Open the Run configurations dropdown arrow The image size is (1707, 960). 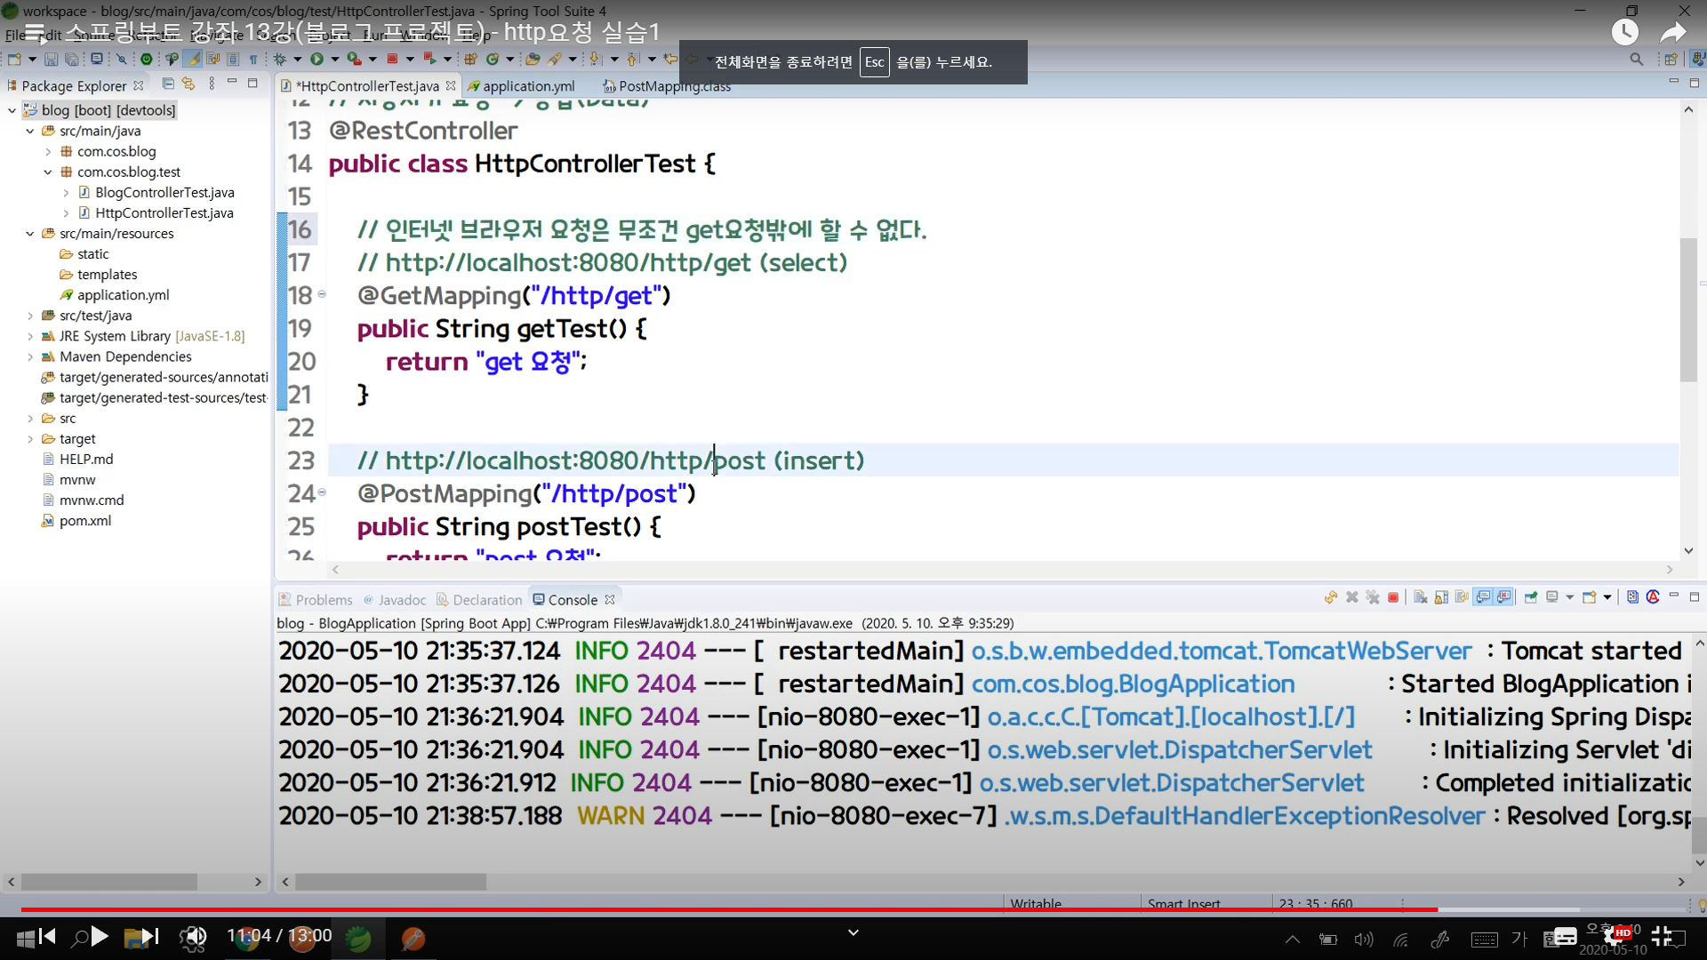coord(335,60)
